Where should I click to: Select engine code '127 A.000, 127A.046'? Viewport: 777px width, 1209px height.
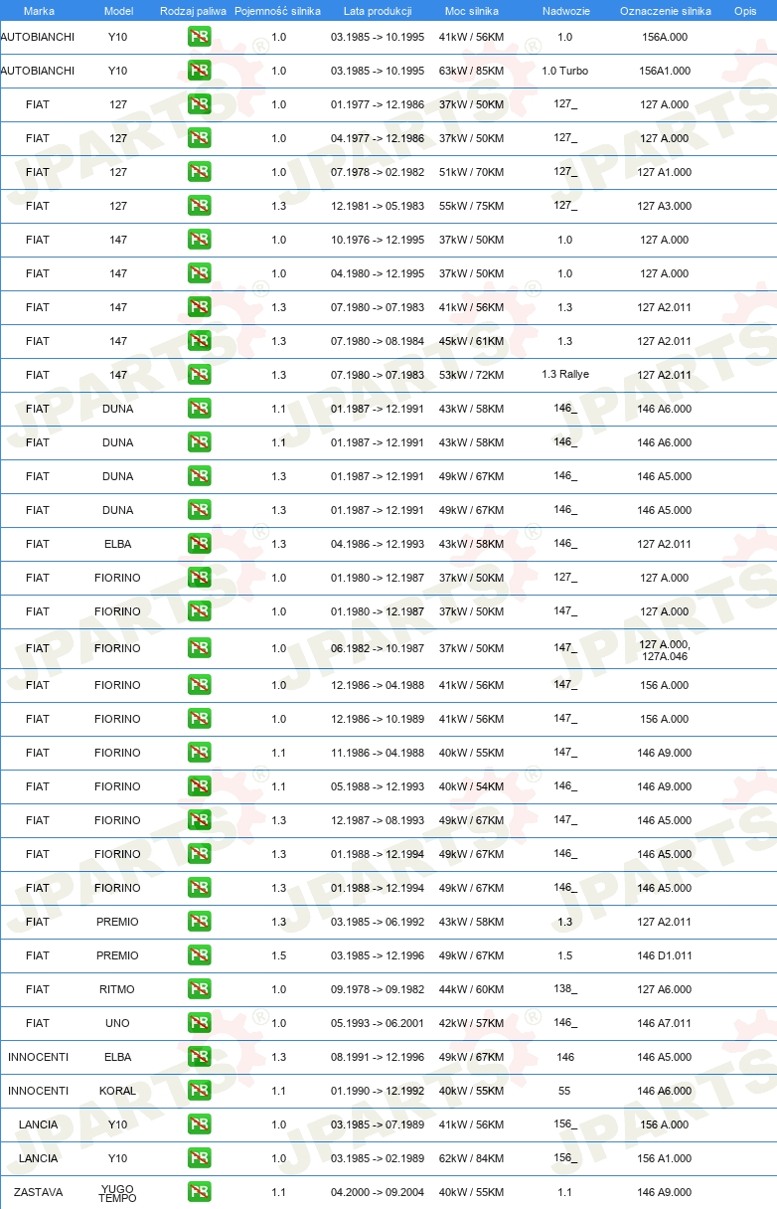pos(665,649)
